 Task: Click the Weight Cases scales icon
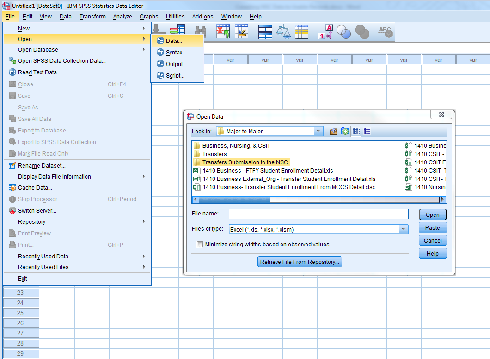(284, 32)
